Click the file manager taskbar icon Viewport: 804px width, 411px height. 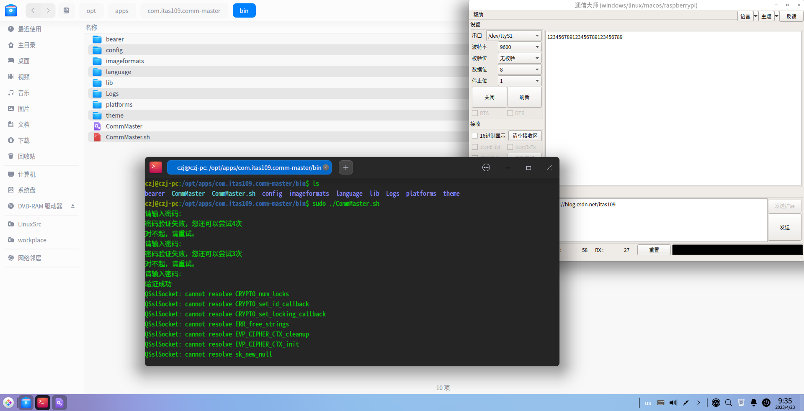[26, 403]
